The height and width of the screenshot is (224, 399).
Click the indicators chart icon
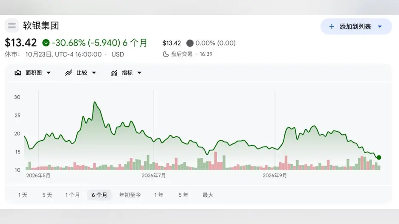(114, 73)
